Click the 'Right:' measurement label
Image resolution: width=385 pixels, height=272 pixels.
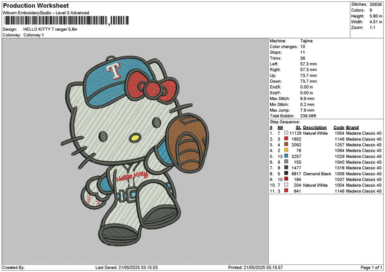click(x=275, y=70)
